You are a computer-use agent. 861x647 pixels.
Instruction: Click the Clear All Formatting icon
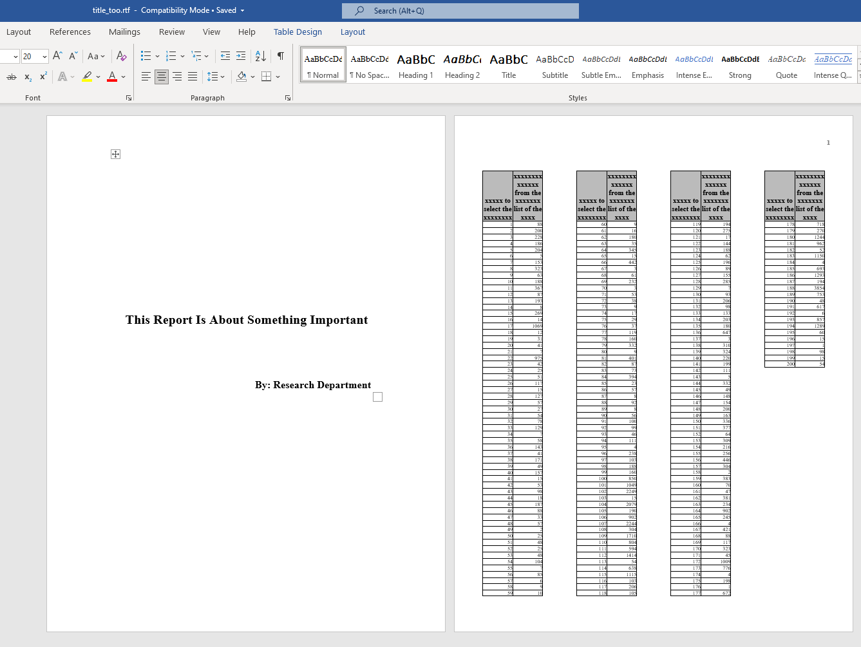click(x=121, y=56)
